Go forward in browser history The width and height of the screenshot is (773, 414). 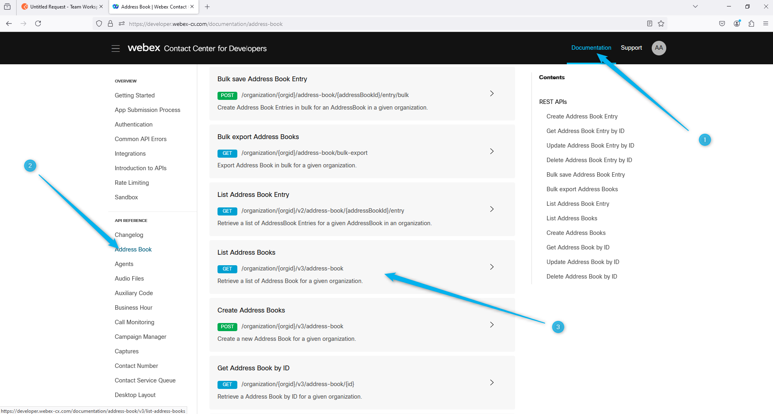click(23, 23)
